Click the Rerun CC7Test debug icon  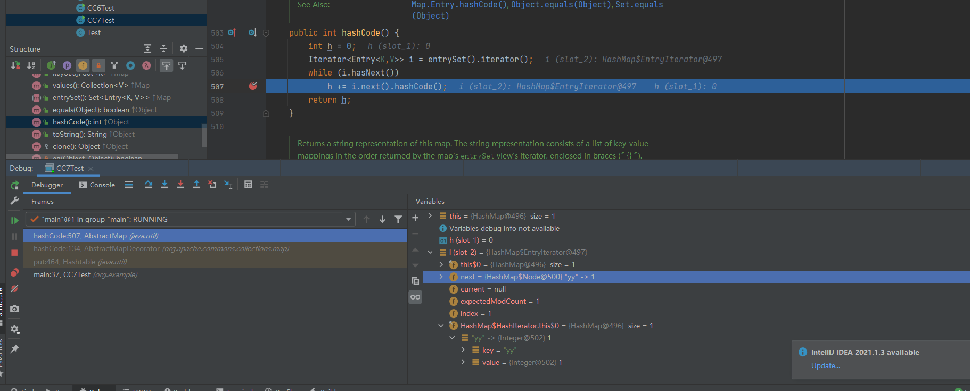point(15,185)
